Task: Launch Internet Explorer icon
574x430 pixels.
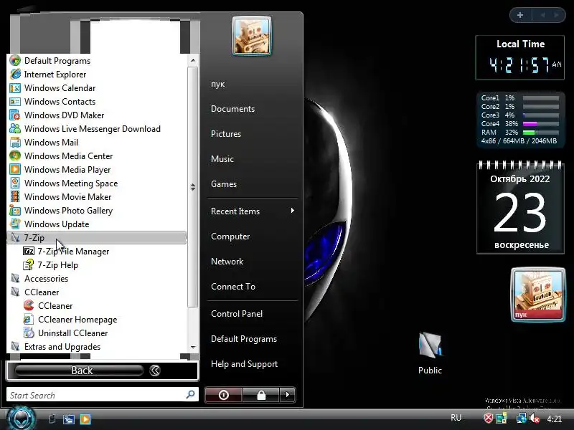Action: click(x=15, y=75)
